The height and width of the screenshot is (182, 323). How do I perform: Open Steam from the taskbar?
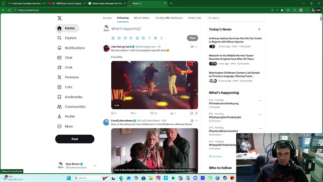tap(225, 178)
